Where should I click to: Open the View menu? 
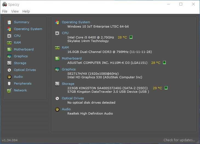point(15,11)
